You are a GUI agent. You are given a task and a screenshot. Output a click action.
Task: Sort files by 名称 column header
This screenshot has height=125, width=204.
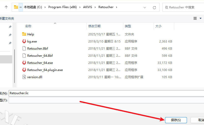28,26
